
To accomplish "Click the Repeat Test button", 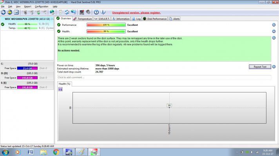I will [260, 67].
